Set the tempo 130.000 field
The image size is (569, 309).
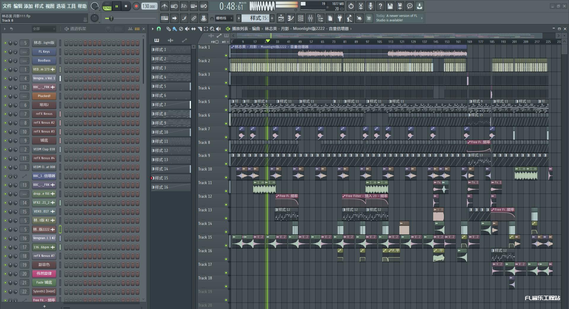click(x=149, y=6)
